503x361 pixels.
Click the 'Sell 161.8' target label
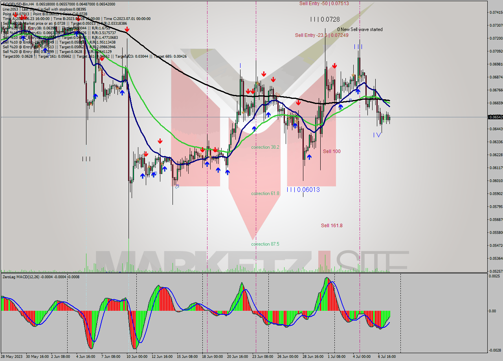tap(332, 226)
